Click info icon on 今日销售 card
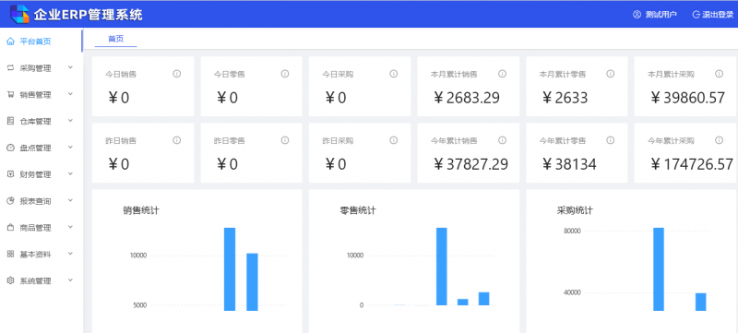 (x=176, y=74)
